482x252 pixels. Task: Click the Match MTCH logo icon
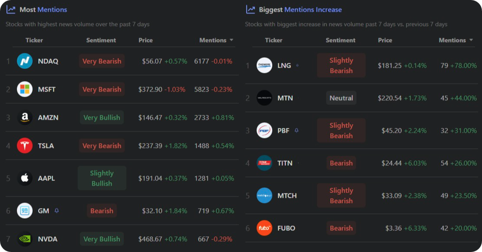tap(264, 195)
